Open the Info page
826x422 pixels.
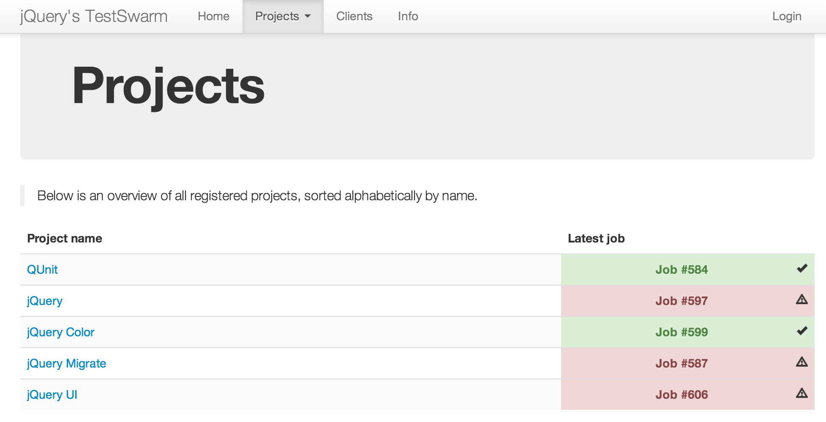[x=408, y=16]
